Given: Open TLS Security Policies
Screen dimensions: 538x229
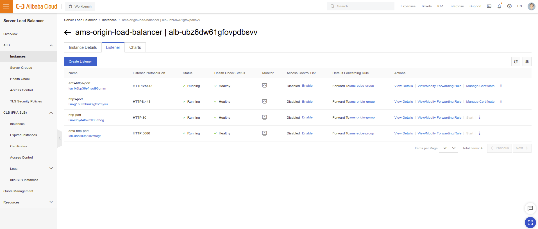Looking at the screenshot, I should tap(26, 101).
